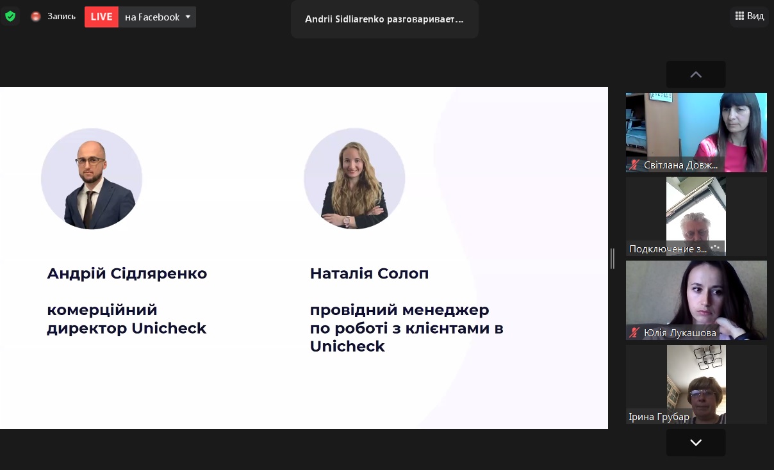This screenshot has width=774, height=470.
Task: Click the down arrow below participant thumbnails
Action: (696, 442)
